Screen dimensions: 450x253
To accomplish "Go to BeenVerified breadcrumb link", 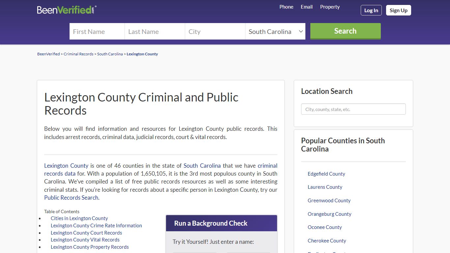I will coord(48,54).
